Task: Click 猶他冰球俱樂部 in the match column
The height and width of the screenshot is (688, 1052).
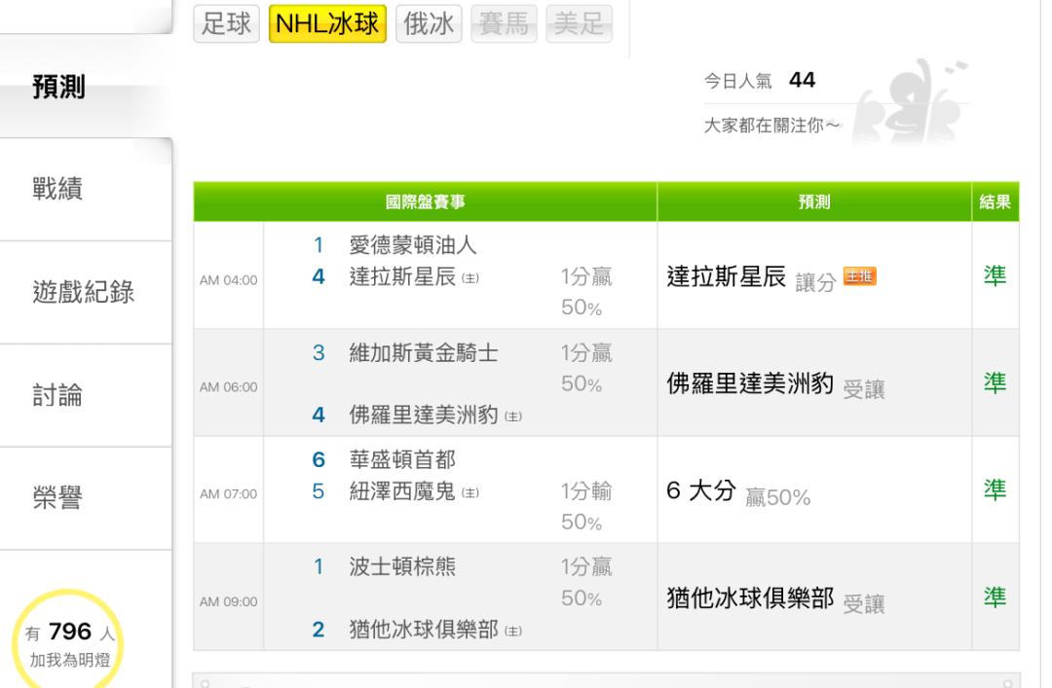Action: coord(424,630)
